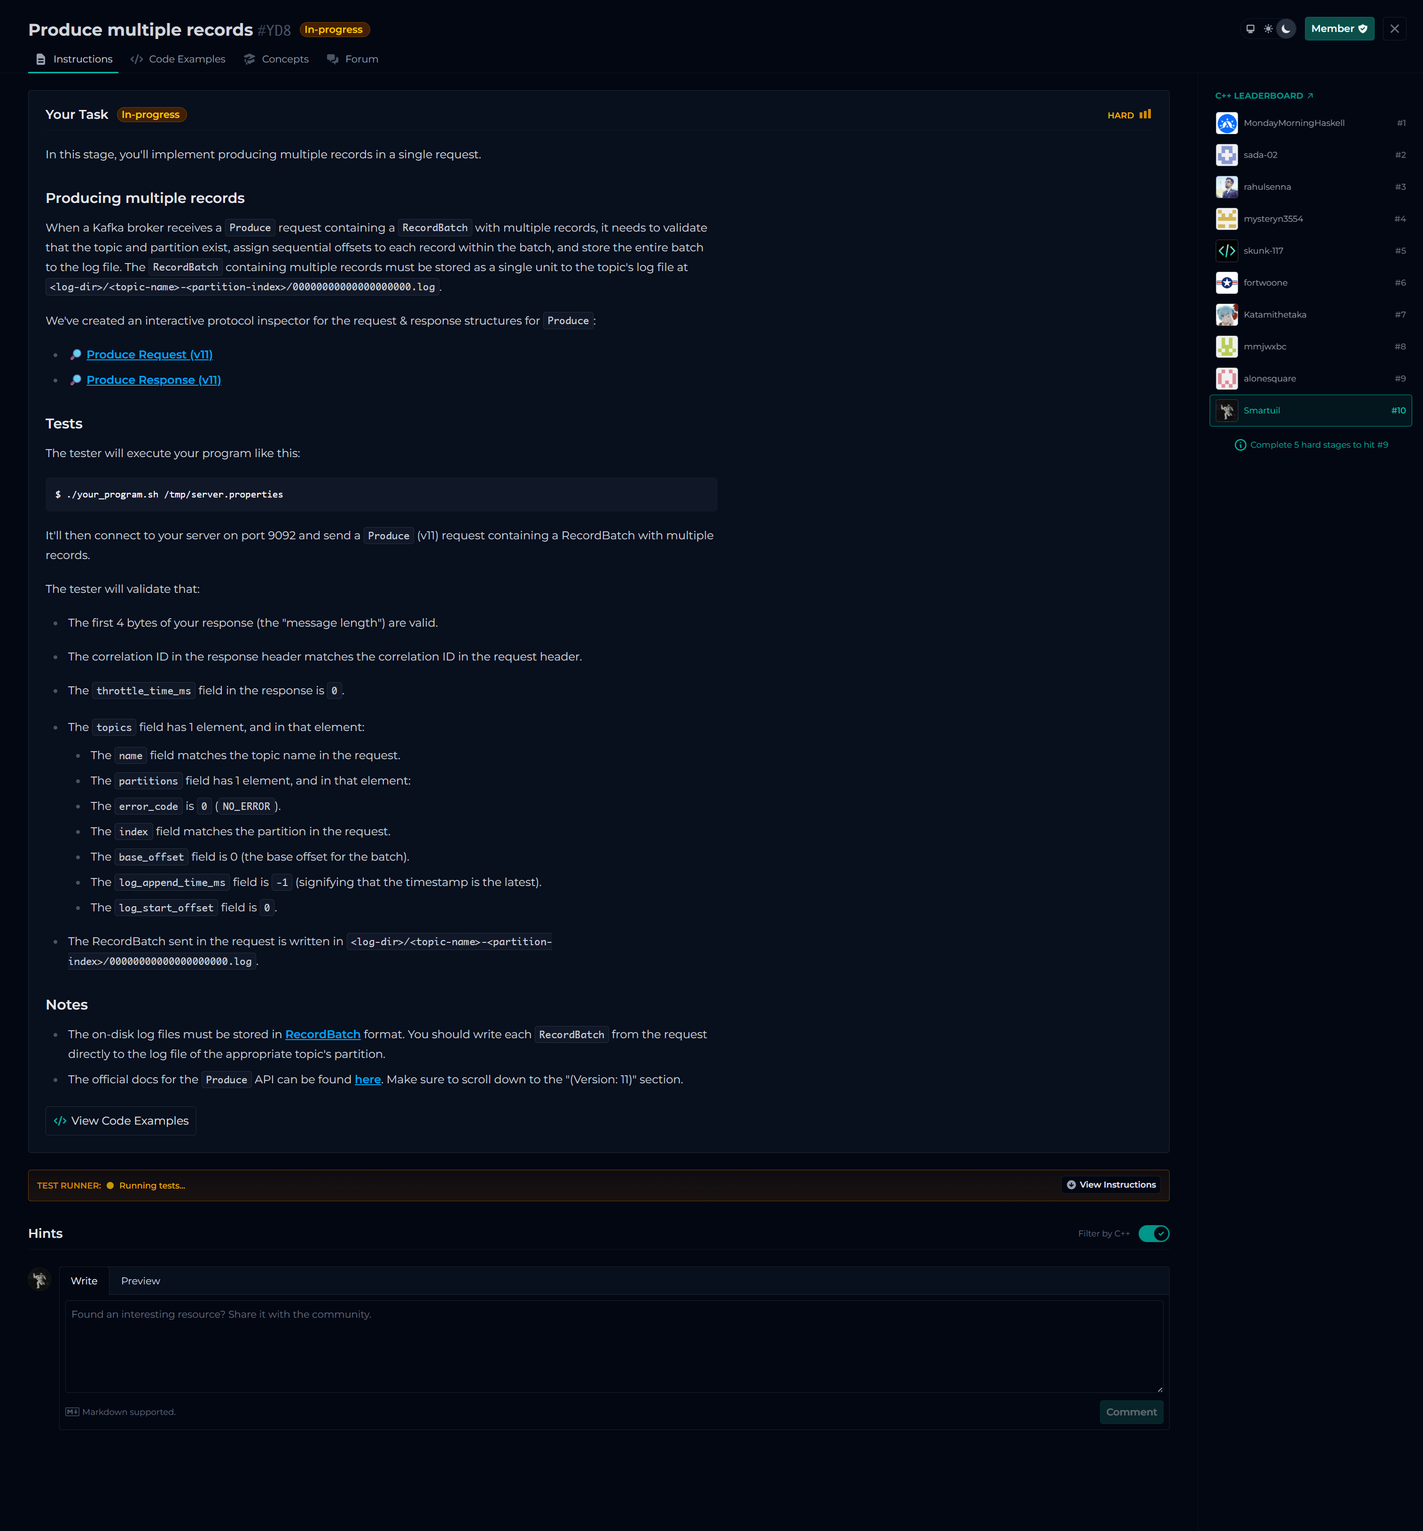
Task: Follow the RecordBatch format link
Action: pyautogui.click(x=323, y=1034)
